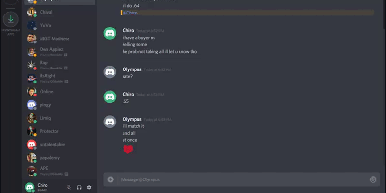Click the @Chiro mention link
The height and width of the screenshot is (193, 386).
pyautogui.click(x=130, y=13)
